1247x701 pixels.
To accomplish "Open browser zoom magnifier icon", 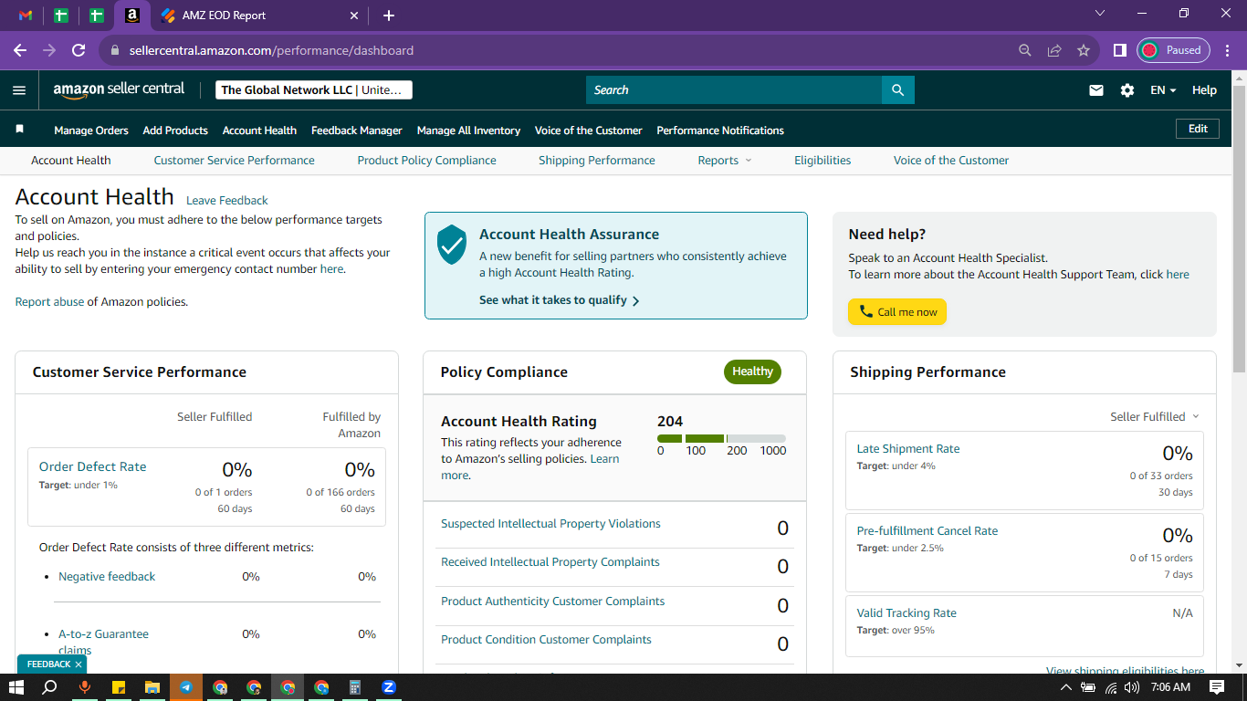I will (x=1025, y=50).
